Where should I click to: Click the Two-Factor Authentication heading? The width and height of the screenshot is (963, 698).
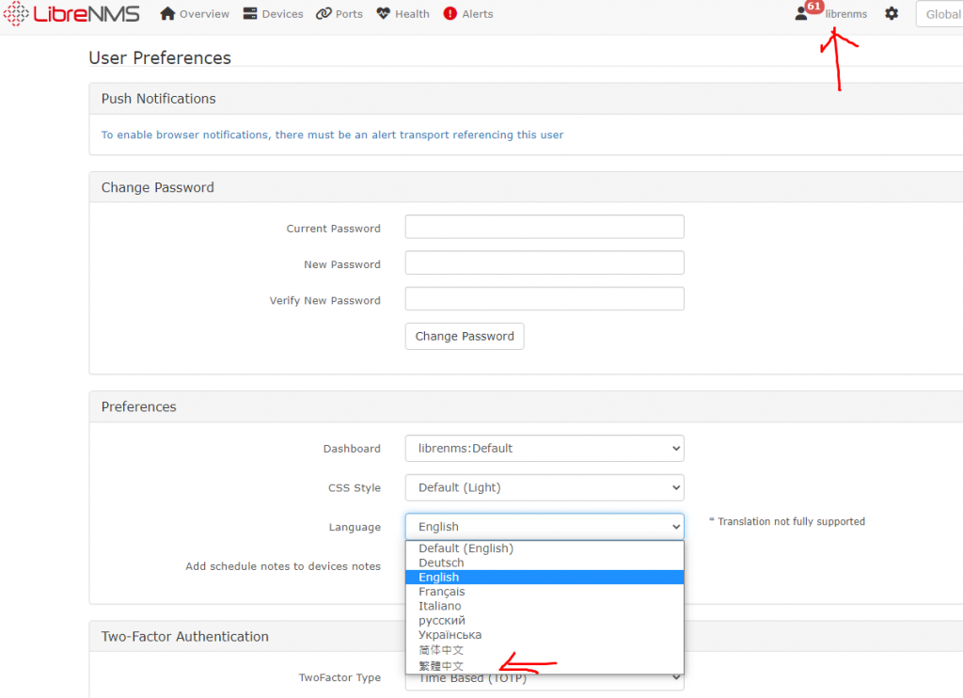click(x=185, y=637)
